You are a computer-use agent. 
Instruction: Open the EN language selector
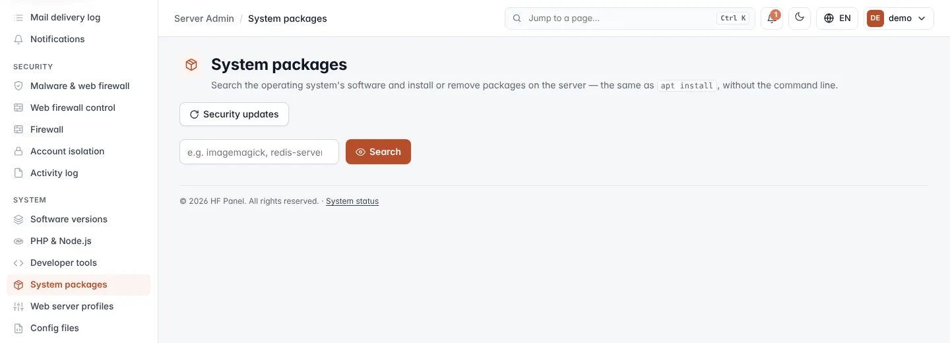(x=837, y=18)
